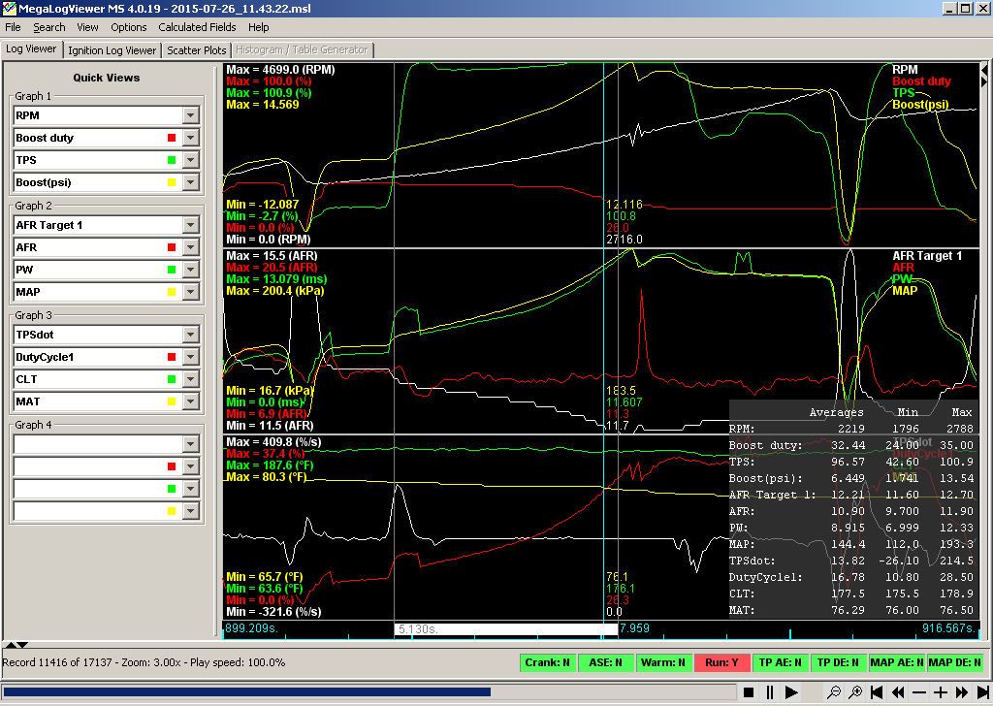The width and height of the screenshot is (993, 706).
Task: Expand the AFR Target 1 dropdown
Action: tap(190, 225)
